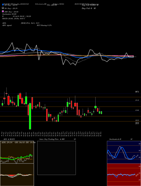Image resolution: width=141 pixels, height=186 pixels.
Task: Open the ADX indicator chart panel
Action: (17, 152)
